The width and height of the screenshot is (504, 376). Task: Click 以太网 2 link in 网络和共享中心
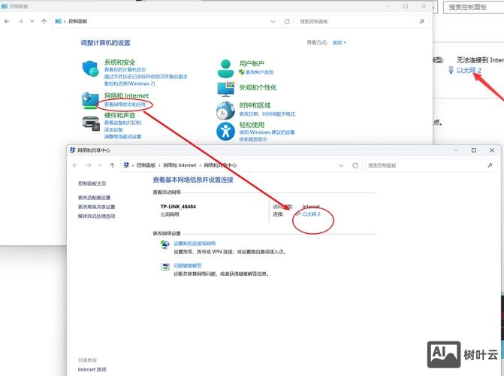pos(312,214)
